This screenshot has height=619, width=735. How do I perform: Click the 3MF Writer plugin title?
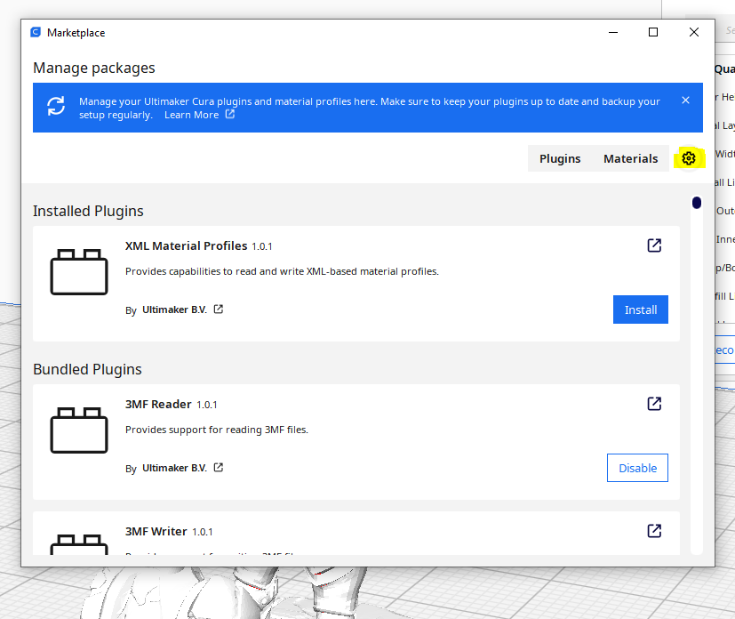point(156,531)
